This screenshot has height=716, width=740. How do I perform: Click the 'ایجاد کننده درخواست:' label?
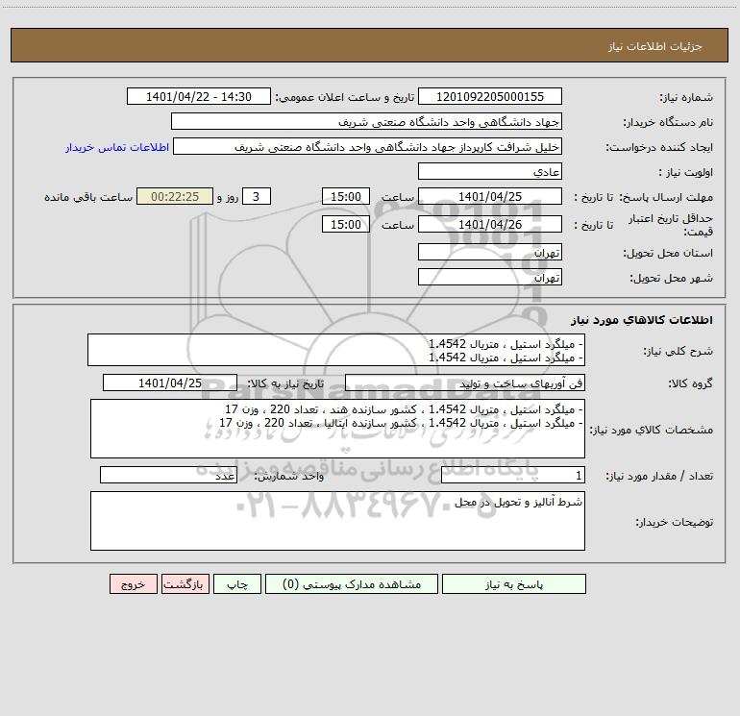tap(659, 147)
